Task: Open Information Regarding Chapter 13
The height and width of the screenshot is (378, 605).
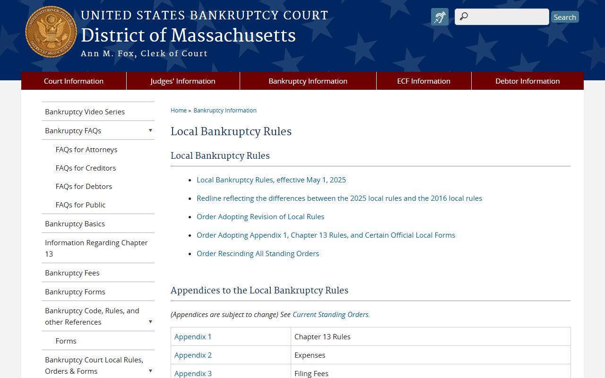Action: pyautogui.click(x=96, y=248)
